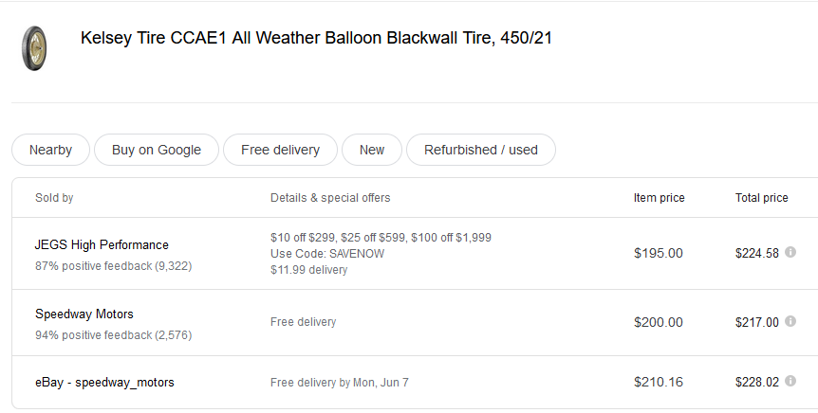Screen dimensions: 818x413
Task: Open info icon beside $217.00 total
Action: pos(790,322)
